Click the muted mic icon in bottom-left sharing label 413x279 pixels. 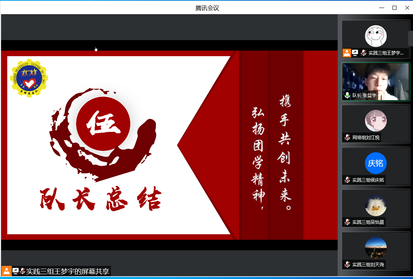22,271
